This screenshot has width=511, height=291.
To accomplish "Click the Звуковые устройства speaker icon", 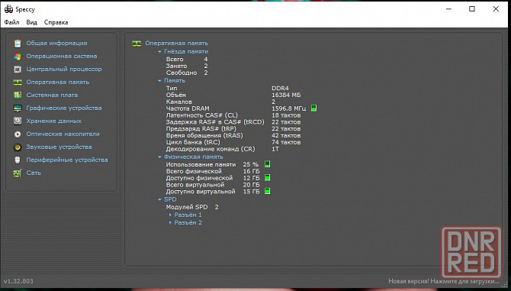I will pos(18,147).
